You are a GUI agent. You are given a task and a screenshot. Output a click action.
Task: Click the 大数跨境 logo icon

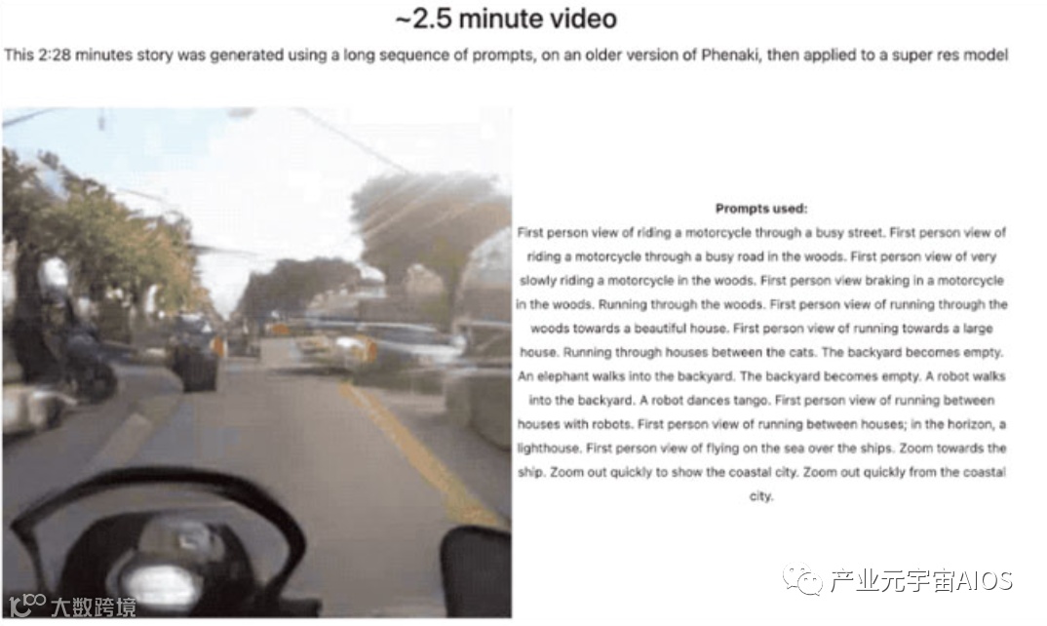tap(27, 605)
